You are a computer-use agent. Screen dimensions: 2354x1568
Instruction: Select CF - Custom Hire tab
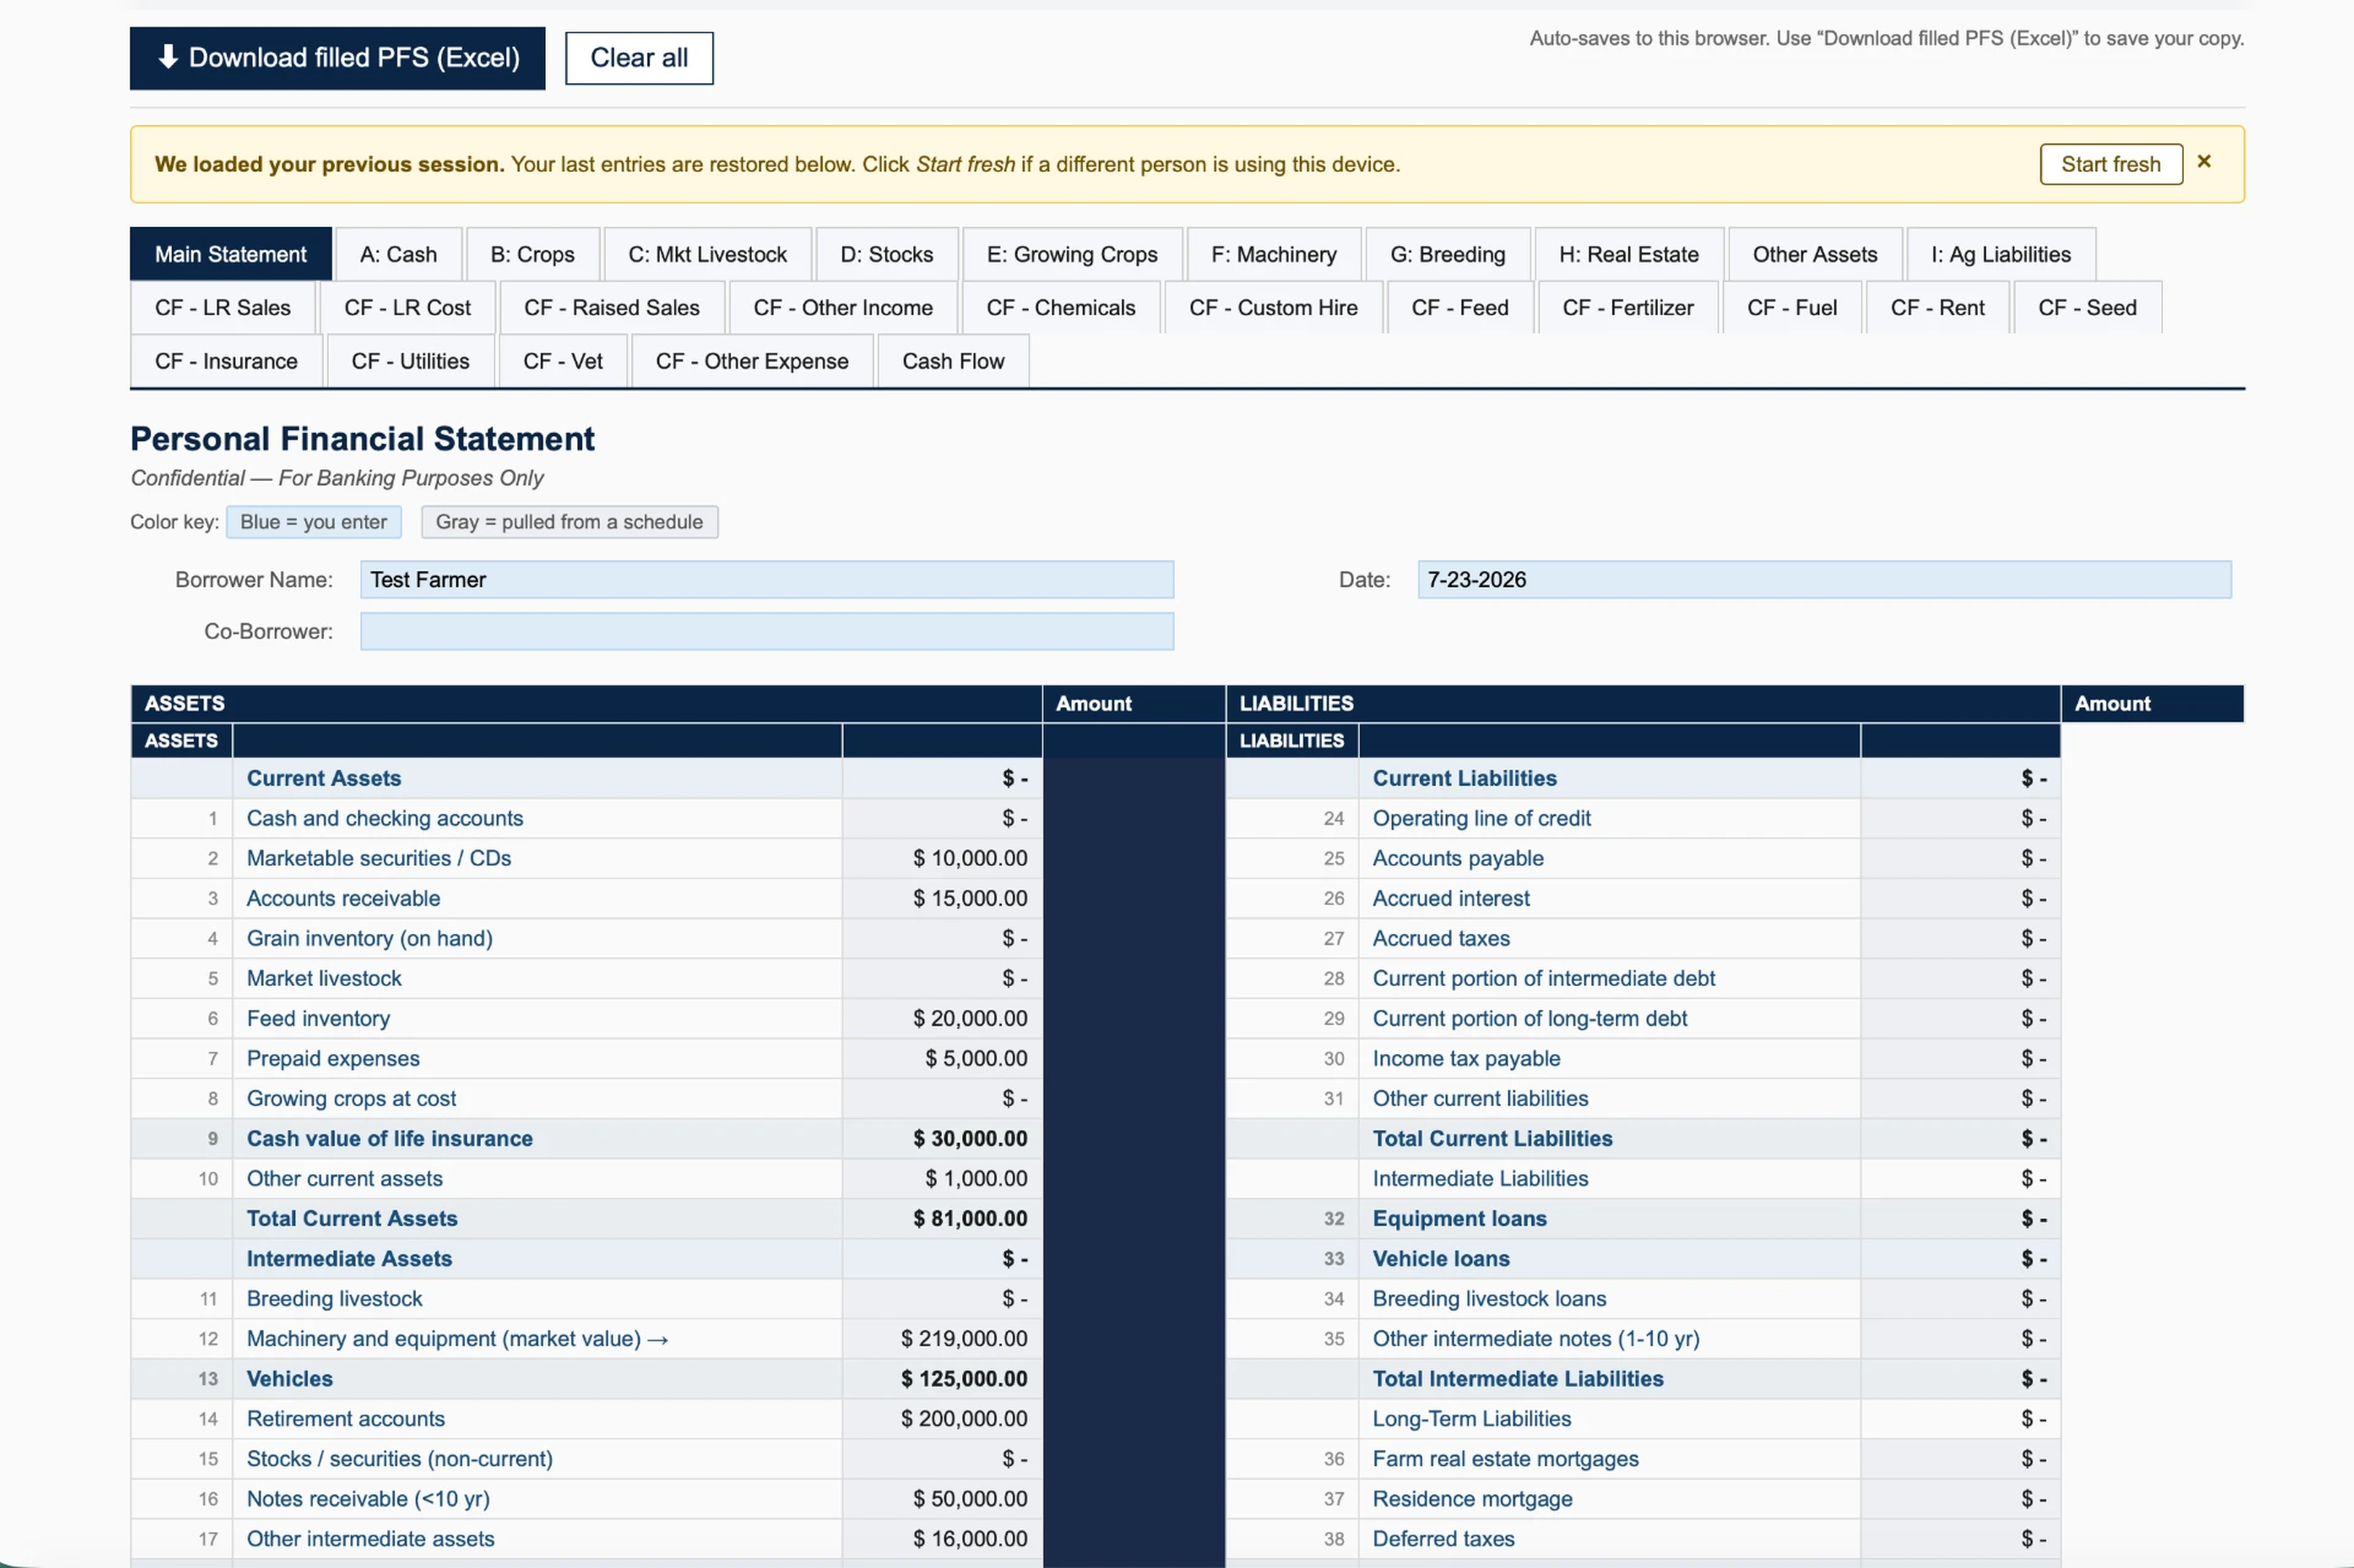(1273, 307)
